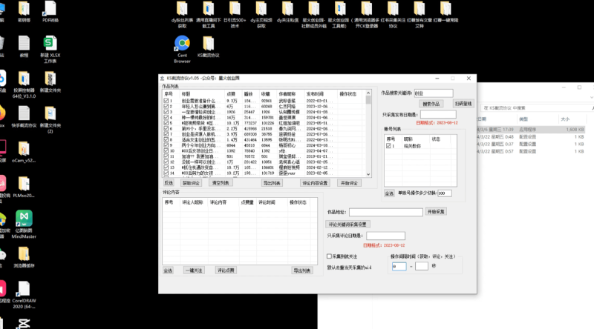
Task: Open the PDF转换 desktop shortcut
Action: coord(51,10)
